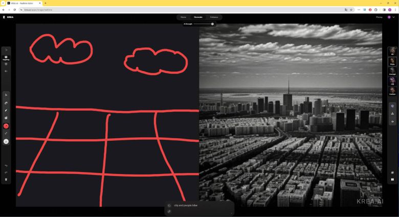Open the Pricing link
399x217 pixels.
pos(379,17)
